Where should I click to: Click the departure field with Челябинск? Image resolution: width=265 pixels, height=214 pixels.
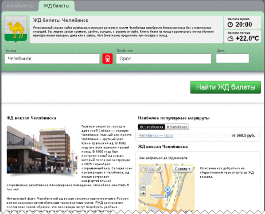pos(52,59)
